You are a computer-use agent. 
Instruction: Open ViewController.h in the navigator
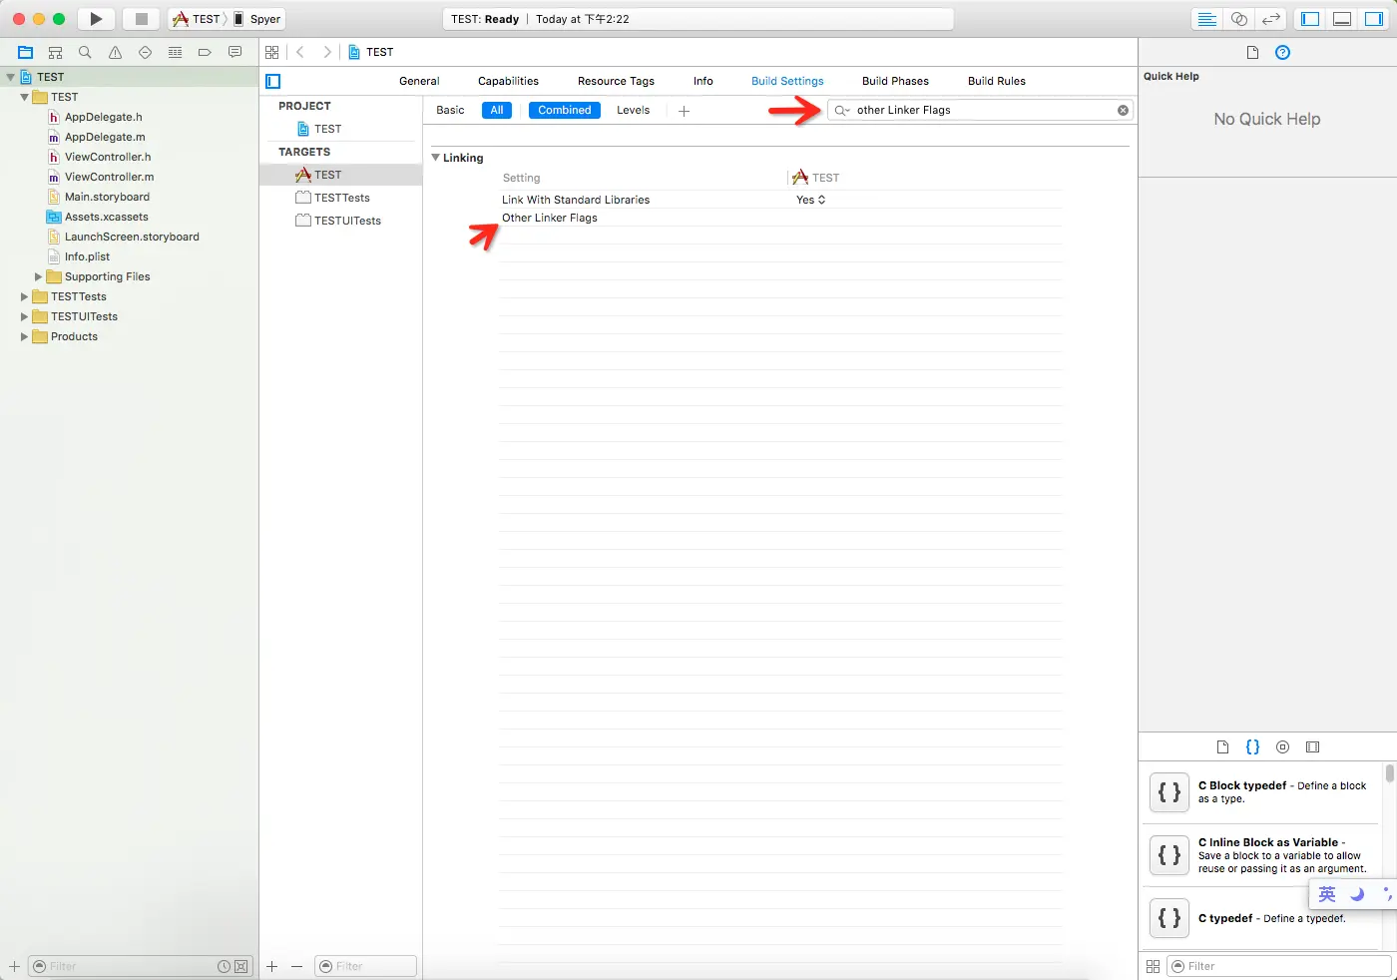[108, 157]
